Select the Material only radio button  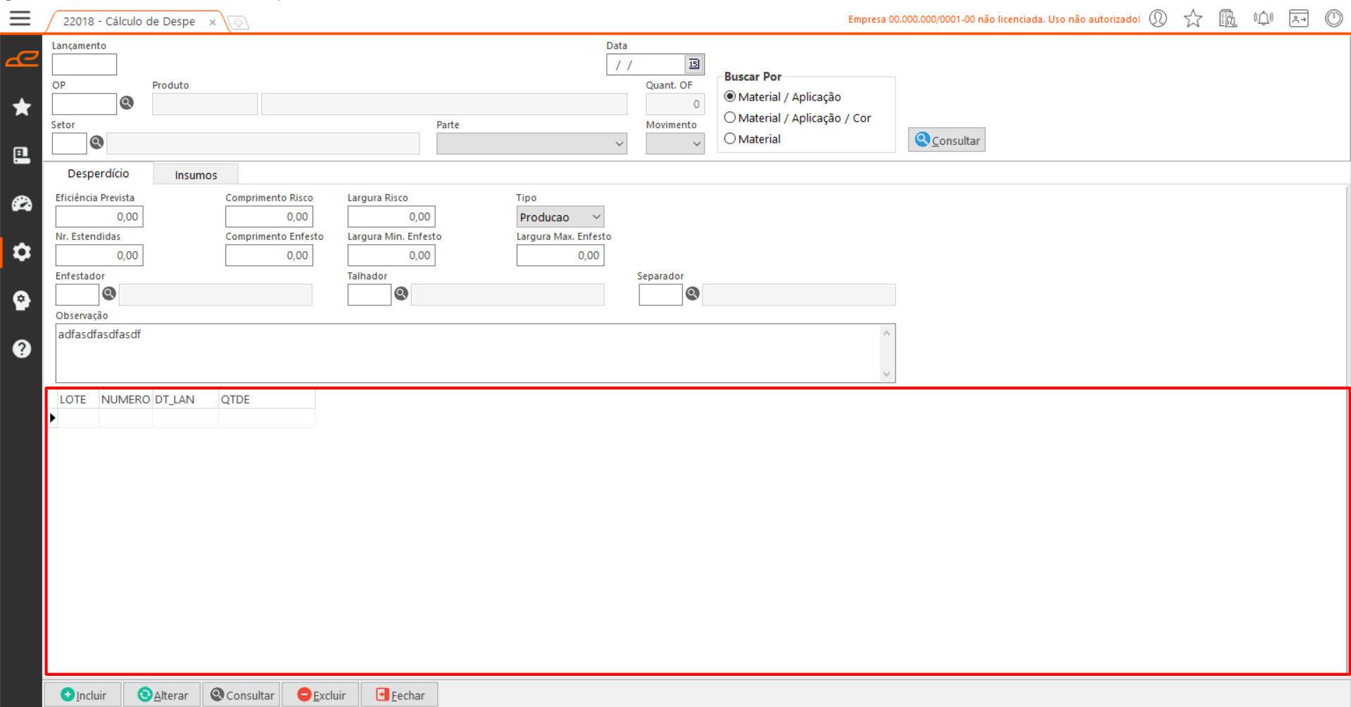(x=730, y=139)
